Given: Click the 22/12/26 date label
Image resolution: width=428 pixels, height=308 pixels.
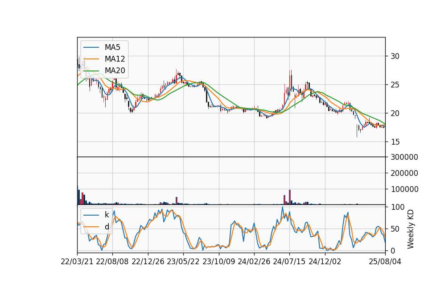Looking at the screenshot, I should 148,262.
